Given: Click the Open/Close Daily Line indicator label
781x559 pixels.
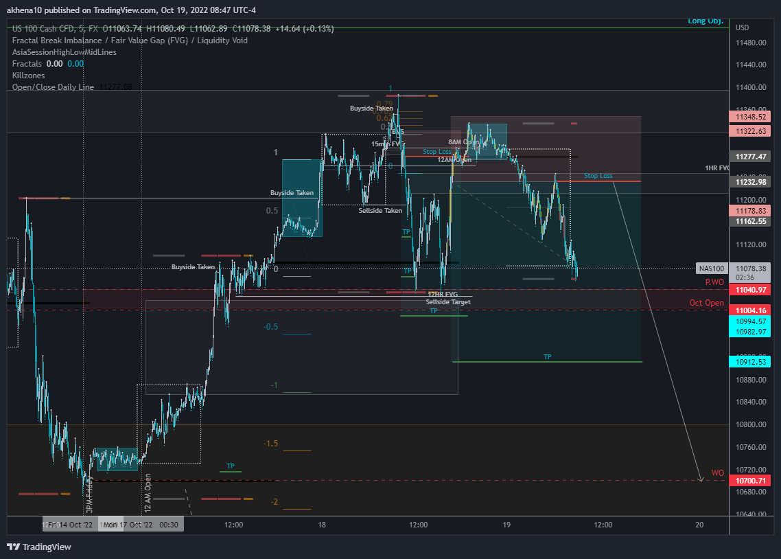Looking at the screenshot, I should tap(53, 87).
